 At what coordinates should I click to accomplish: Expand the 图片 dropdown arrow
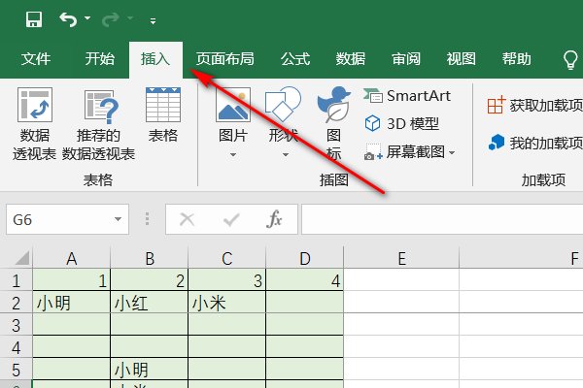[x=233, y=155]
